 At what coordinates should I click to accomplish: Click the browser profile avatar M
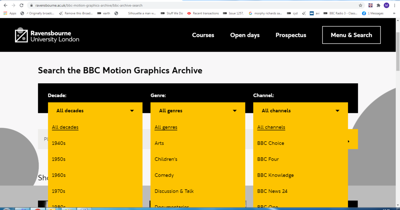[x=386, y=5]
